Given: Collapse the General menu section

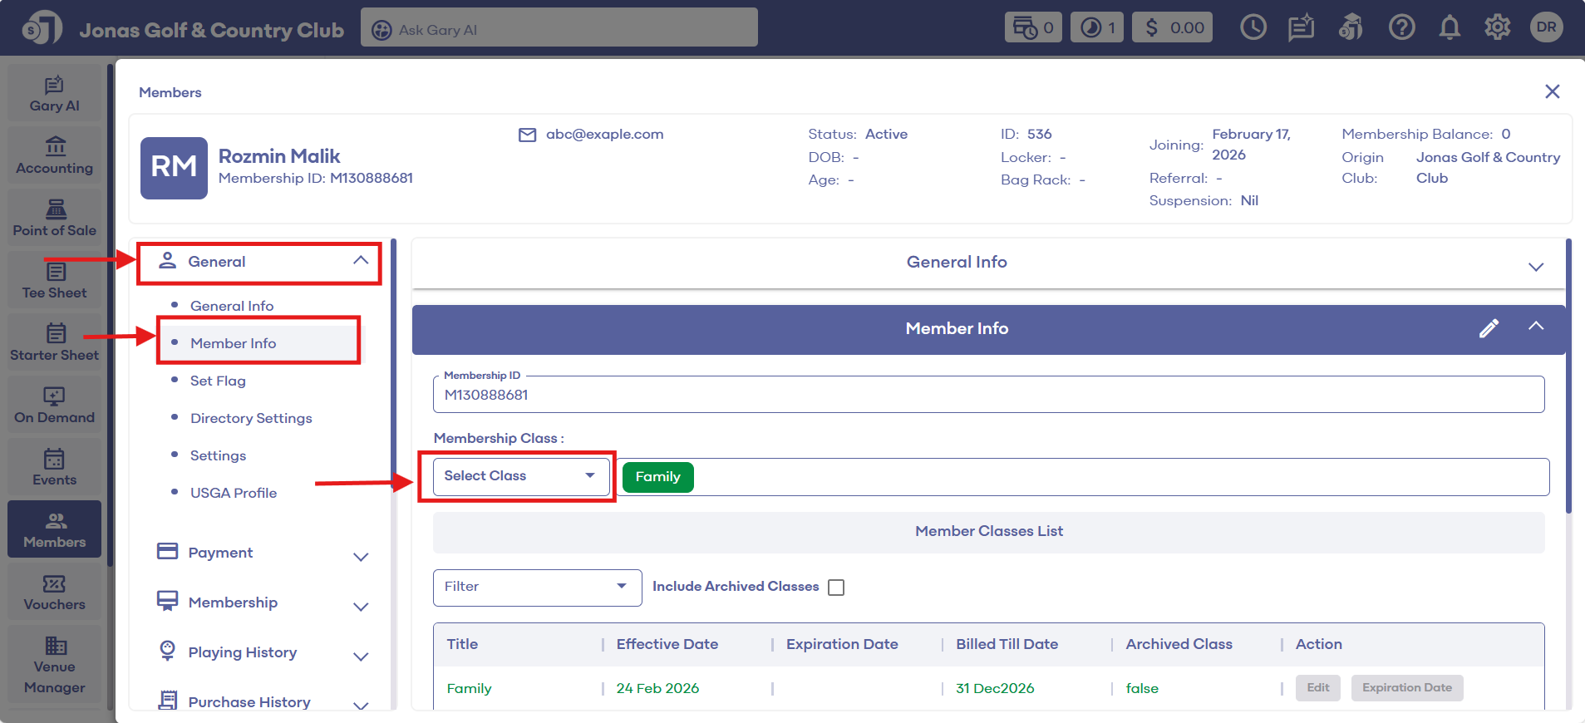Looking at the screenshot, I should (360, 261).
